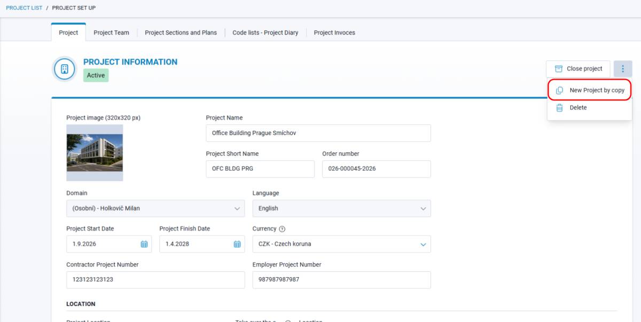641x322 pixels.
Task: Select Delete from the options menu
Action: coord(590,108)
